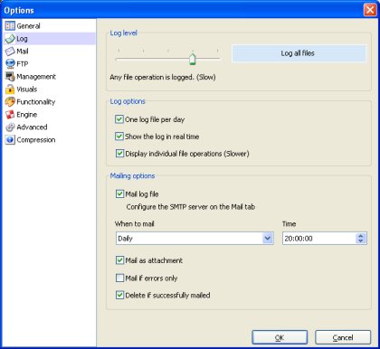This screenshot has width=380, height=349.
Task: Disable Display individual file operations
Action: 119,154
